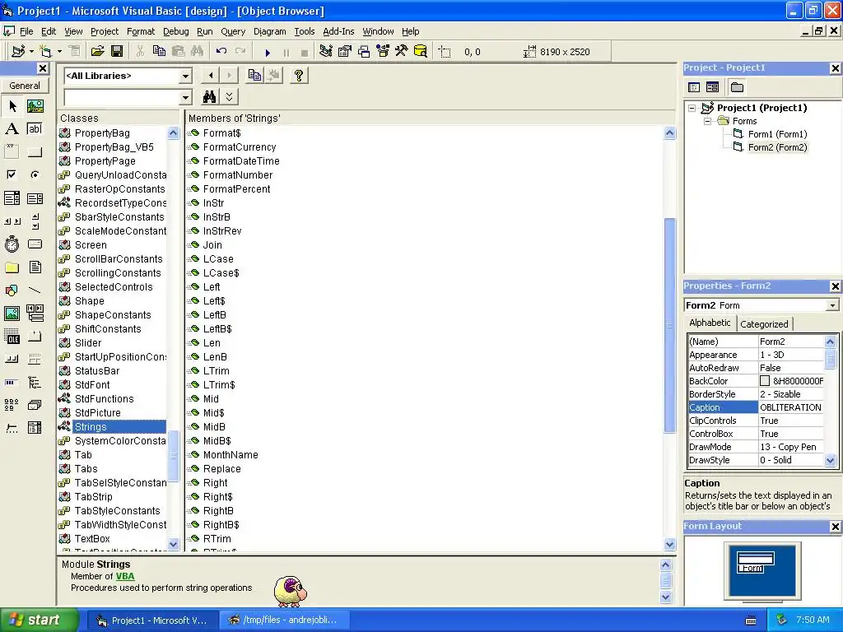The width and height of the screenshot is (843, 632).
Task: Click the Form thumbnail in Form Layout
Action: pyautogui.click(x=756, y=561)
